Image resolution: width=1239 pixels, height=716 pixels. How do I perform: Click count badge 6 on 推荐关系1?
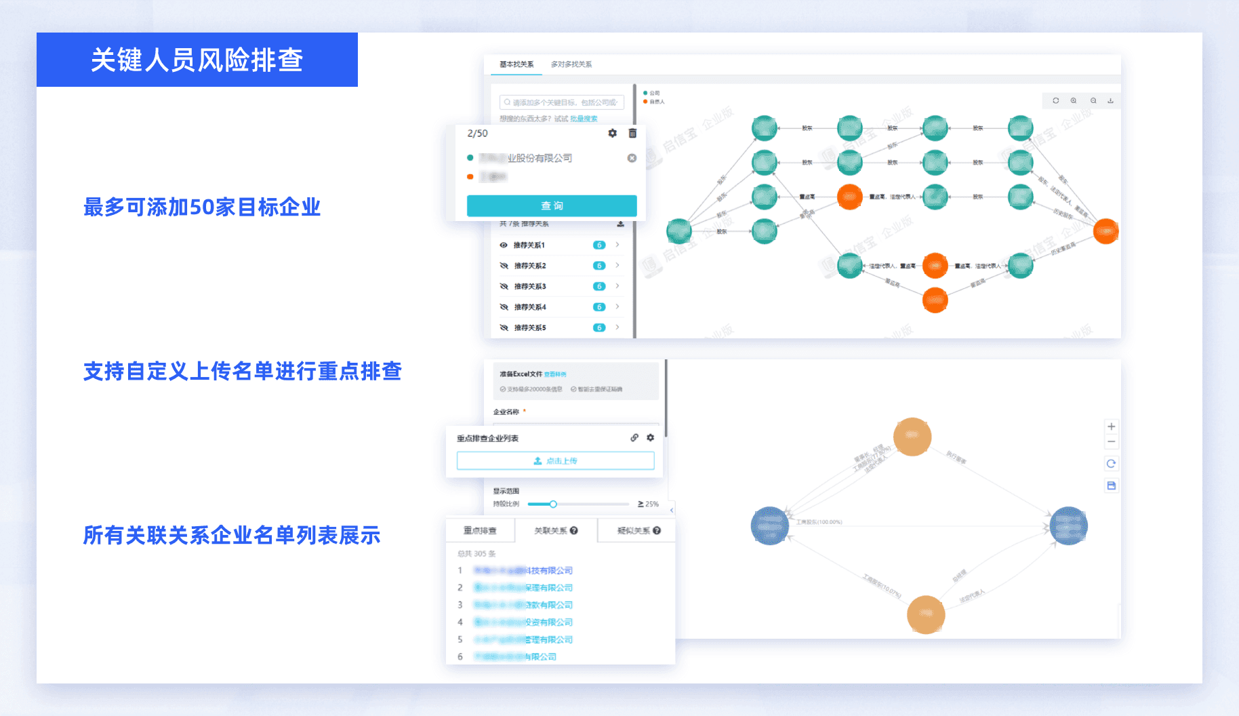click(x=598, y=245)
